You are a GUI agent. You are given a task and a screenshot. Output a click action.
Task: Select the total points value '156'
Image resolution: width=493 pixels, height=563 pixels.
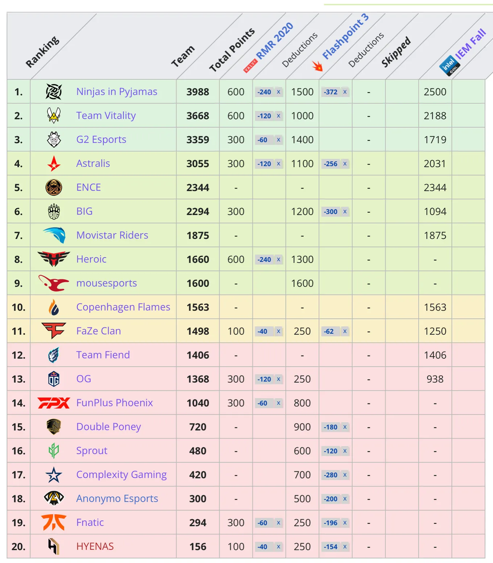tap(198, 547)
